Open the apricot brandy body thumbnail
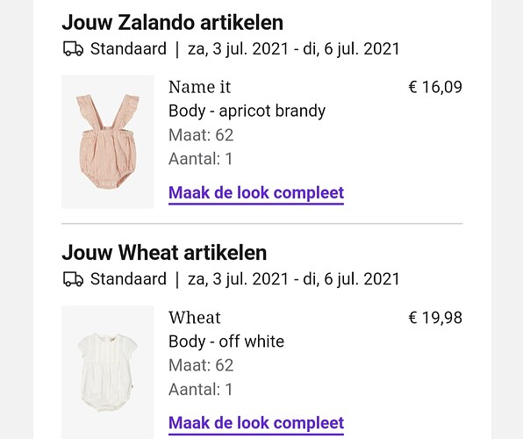This screenshot has width=523, height=439. coord(108,142)
